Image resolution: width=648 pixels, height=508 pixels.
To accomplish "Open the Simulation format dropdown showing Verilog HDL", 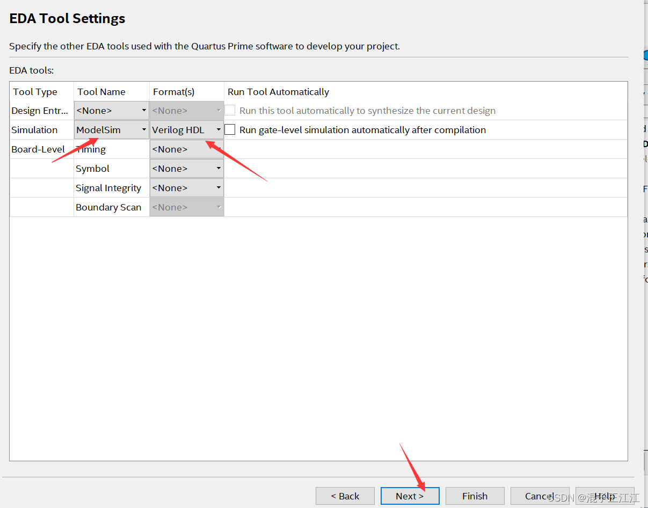I will click(186, 130).
